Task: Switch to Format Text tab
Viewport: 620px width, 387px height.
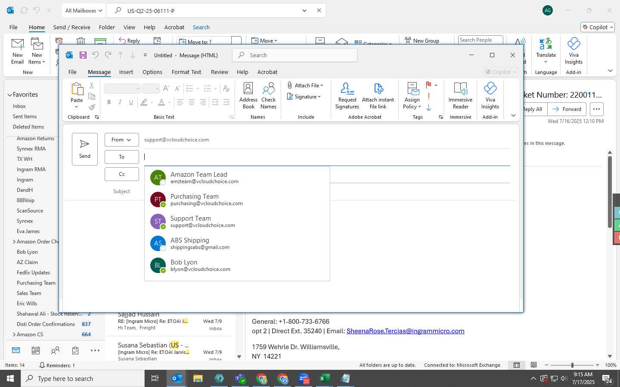Action: [x=186, y=72]
